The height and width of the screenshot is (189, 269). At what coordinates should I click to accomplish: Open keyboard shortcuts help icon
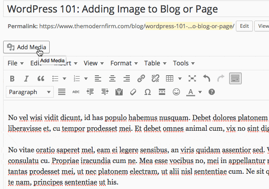[212, 92]
